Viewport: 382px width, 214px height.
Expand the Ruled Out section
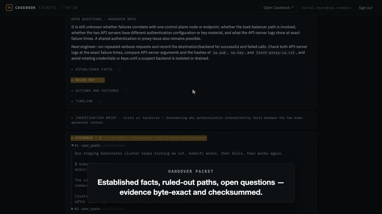88,80
